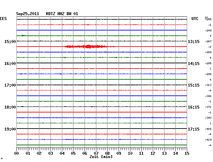The image size is (213, 162).
Task: Select the DC offset value -255
Action: pyautogui.click(x=208, y=19)
